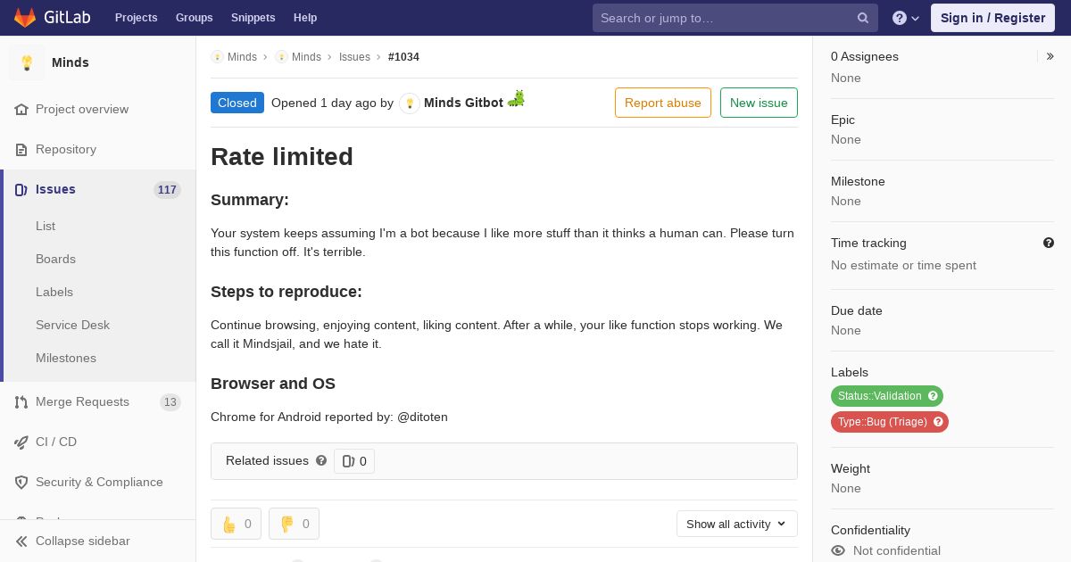Open Security & Compliance in sidebar
Viewport: 1071px width, 562px height.
[x=99, y=482]
